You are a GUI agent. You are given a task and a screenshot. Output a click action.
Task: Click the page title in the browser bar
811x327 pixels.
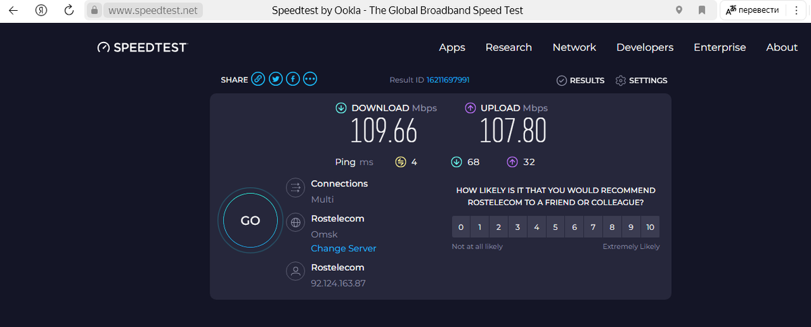coord(397,10)
